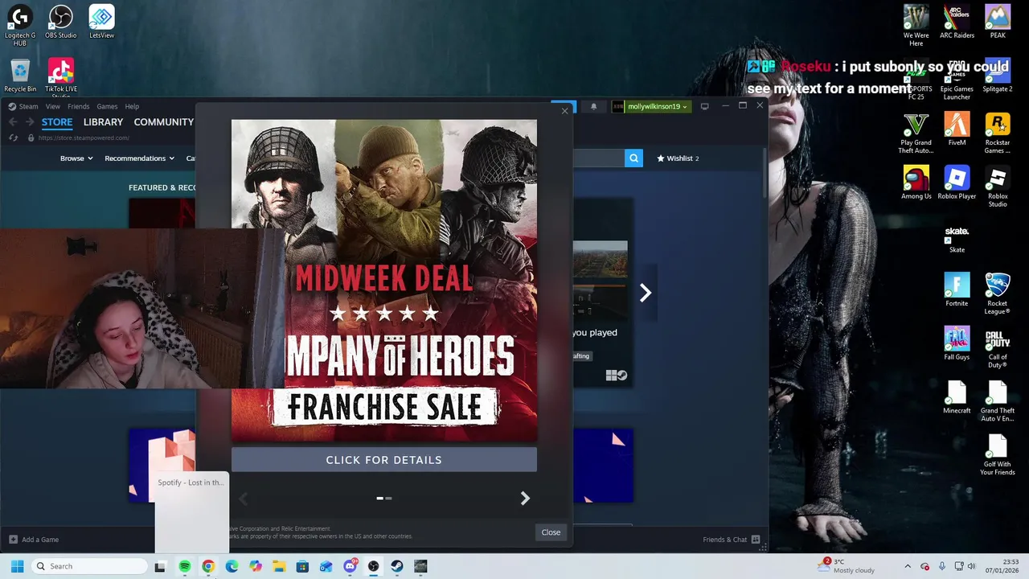
Task: Open the Friends menu in Steam
Action: [x=79, y=106]
